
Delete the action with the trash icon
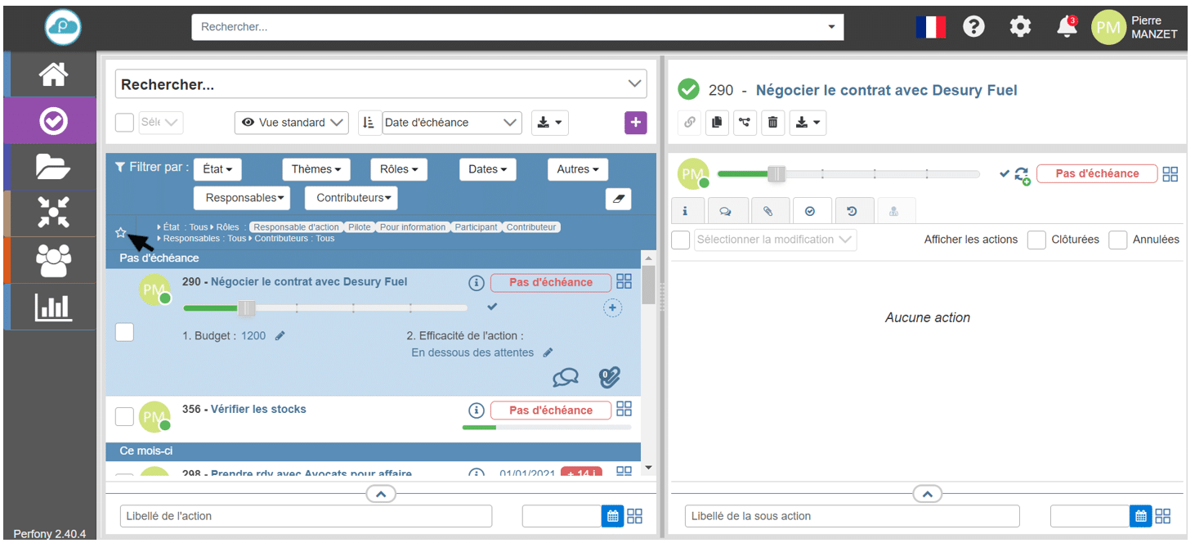point(772,123)
